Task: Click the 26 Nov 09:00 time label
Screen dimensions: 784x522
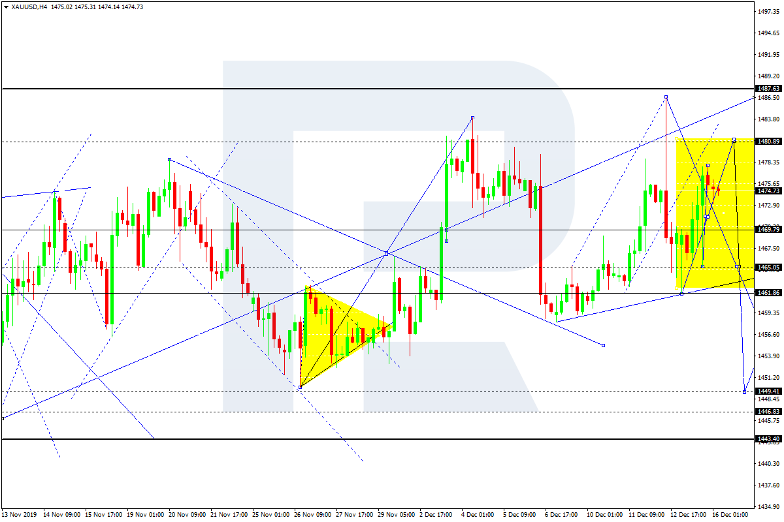Action: tap(314, 515)
